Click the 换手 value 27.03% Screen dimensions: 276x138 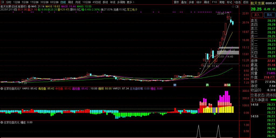pyautogui.click(x=270, y=82)
